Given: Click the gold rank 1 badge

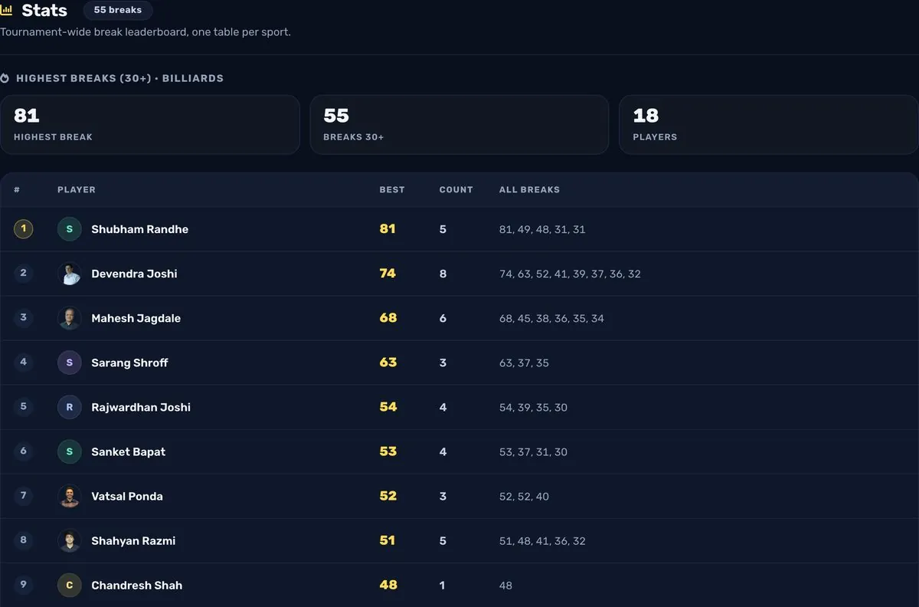Looking at the screenshot, I should 23,228.
